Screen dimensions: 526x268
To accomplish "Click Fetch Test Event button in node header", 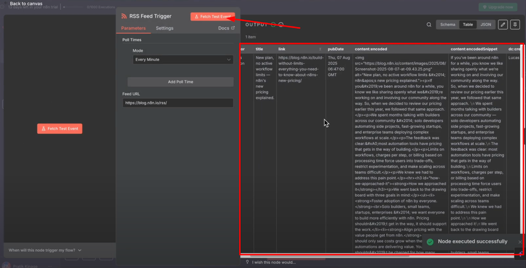I will point(212,17).
